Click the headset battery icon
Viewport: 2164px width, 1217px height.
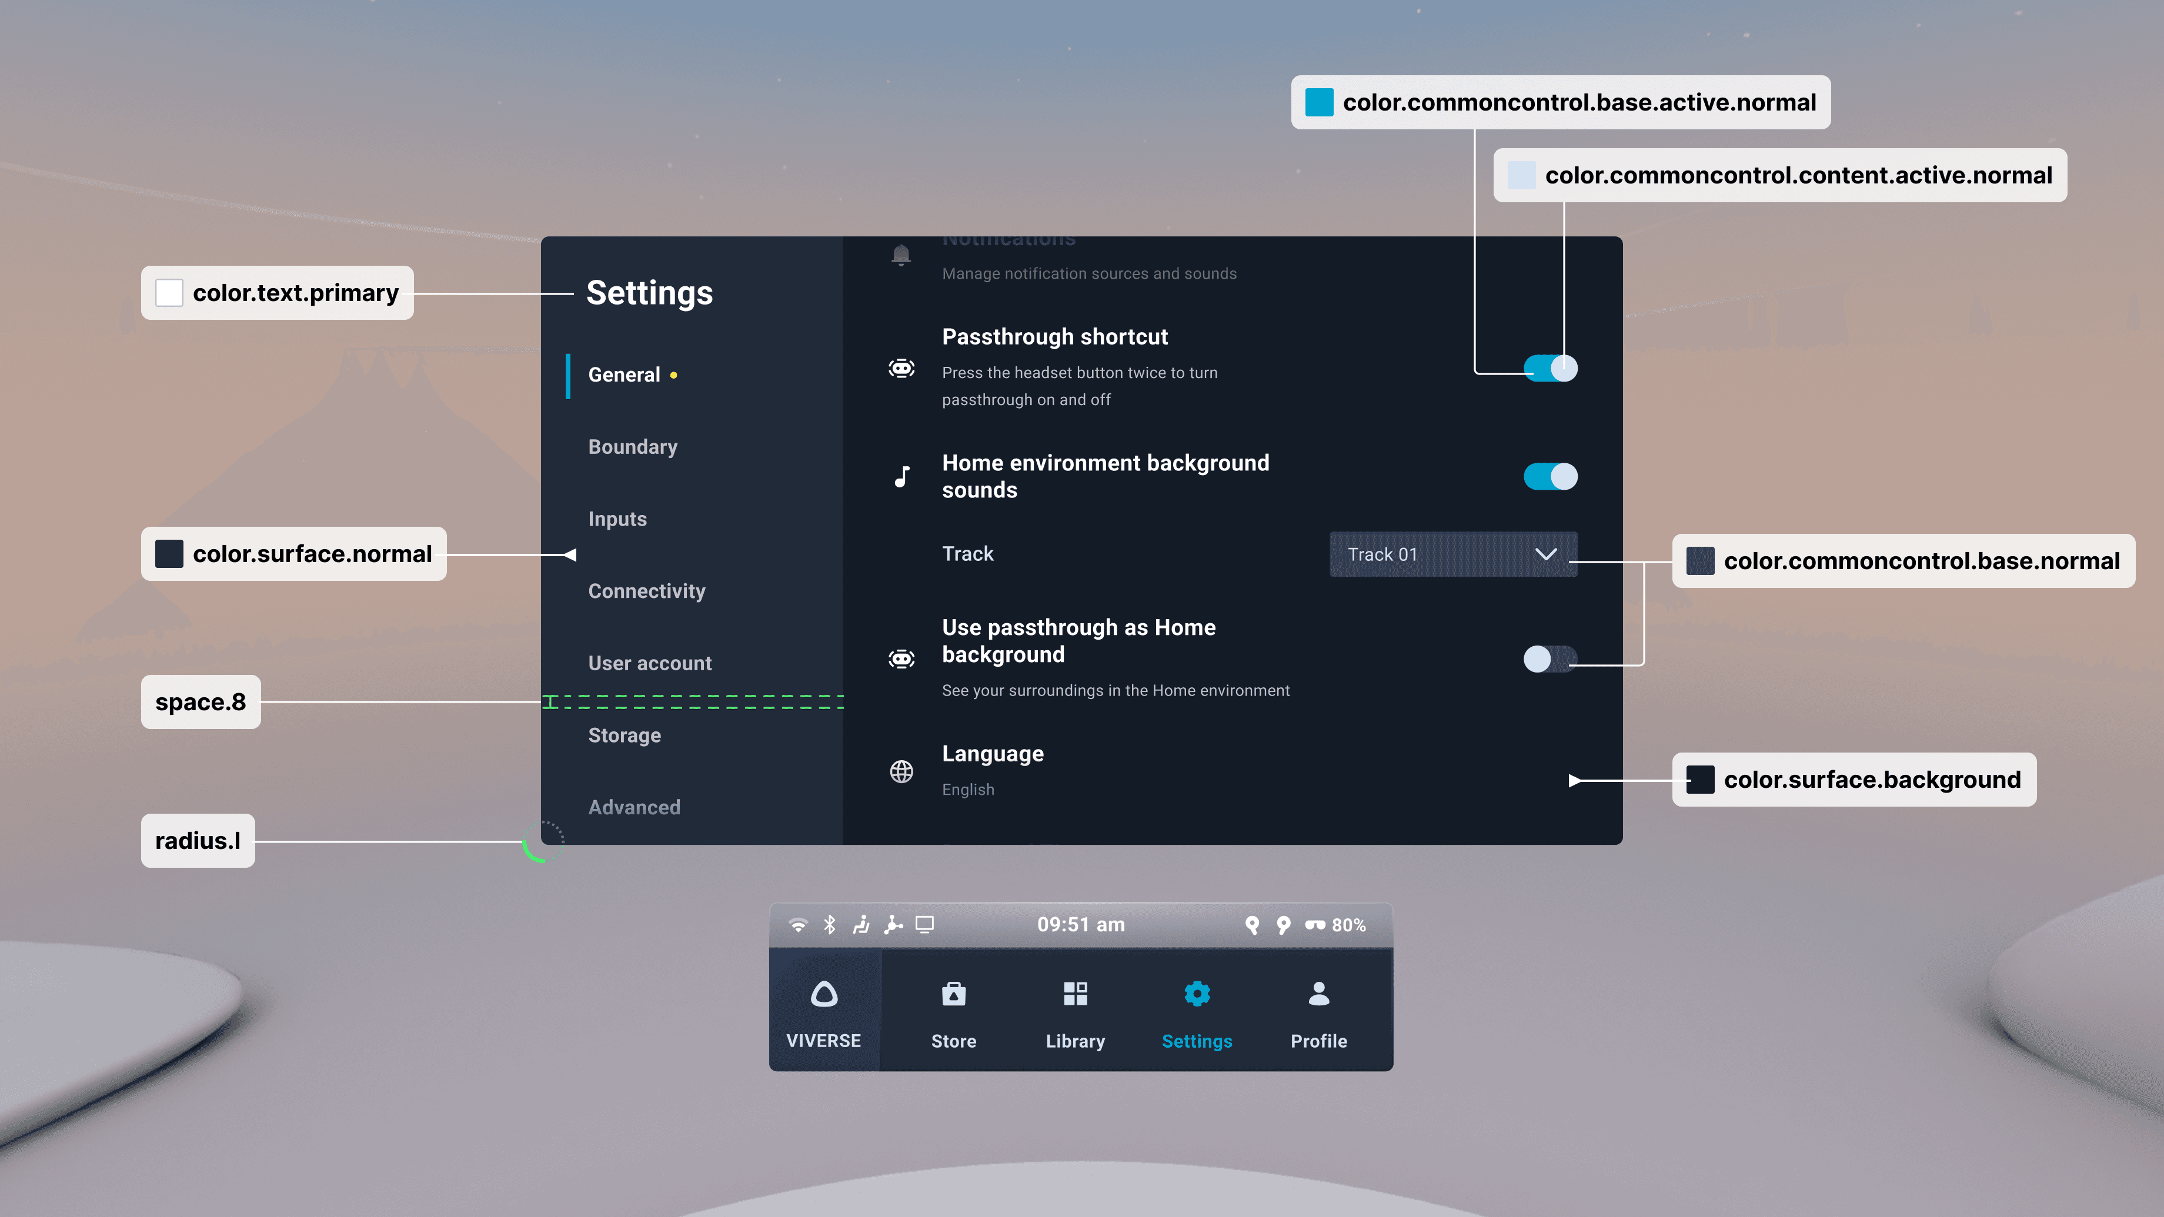point(1315,925)
